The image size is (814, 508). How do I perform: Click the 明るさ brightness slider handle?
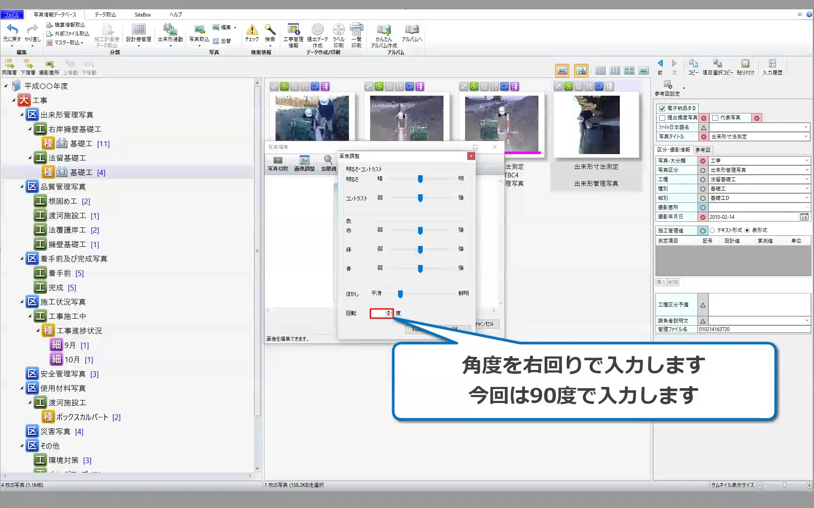(420, 179)
